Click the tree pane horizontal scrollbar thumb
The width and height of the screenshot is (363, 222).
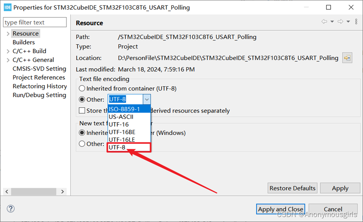[34, 192]
